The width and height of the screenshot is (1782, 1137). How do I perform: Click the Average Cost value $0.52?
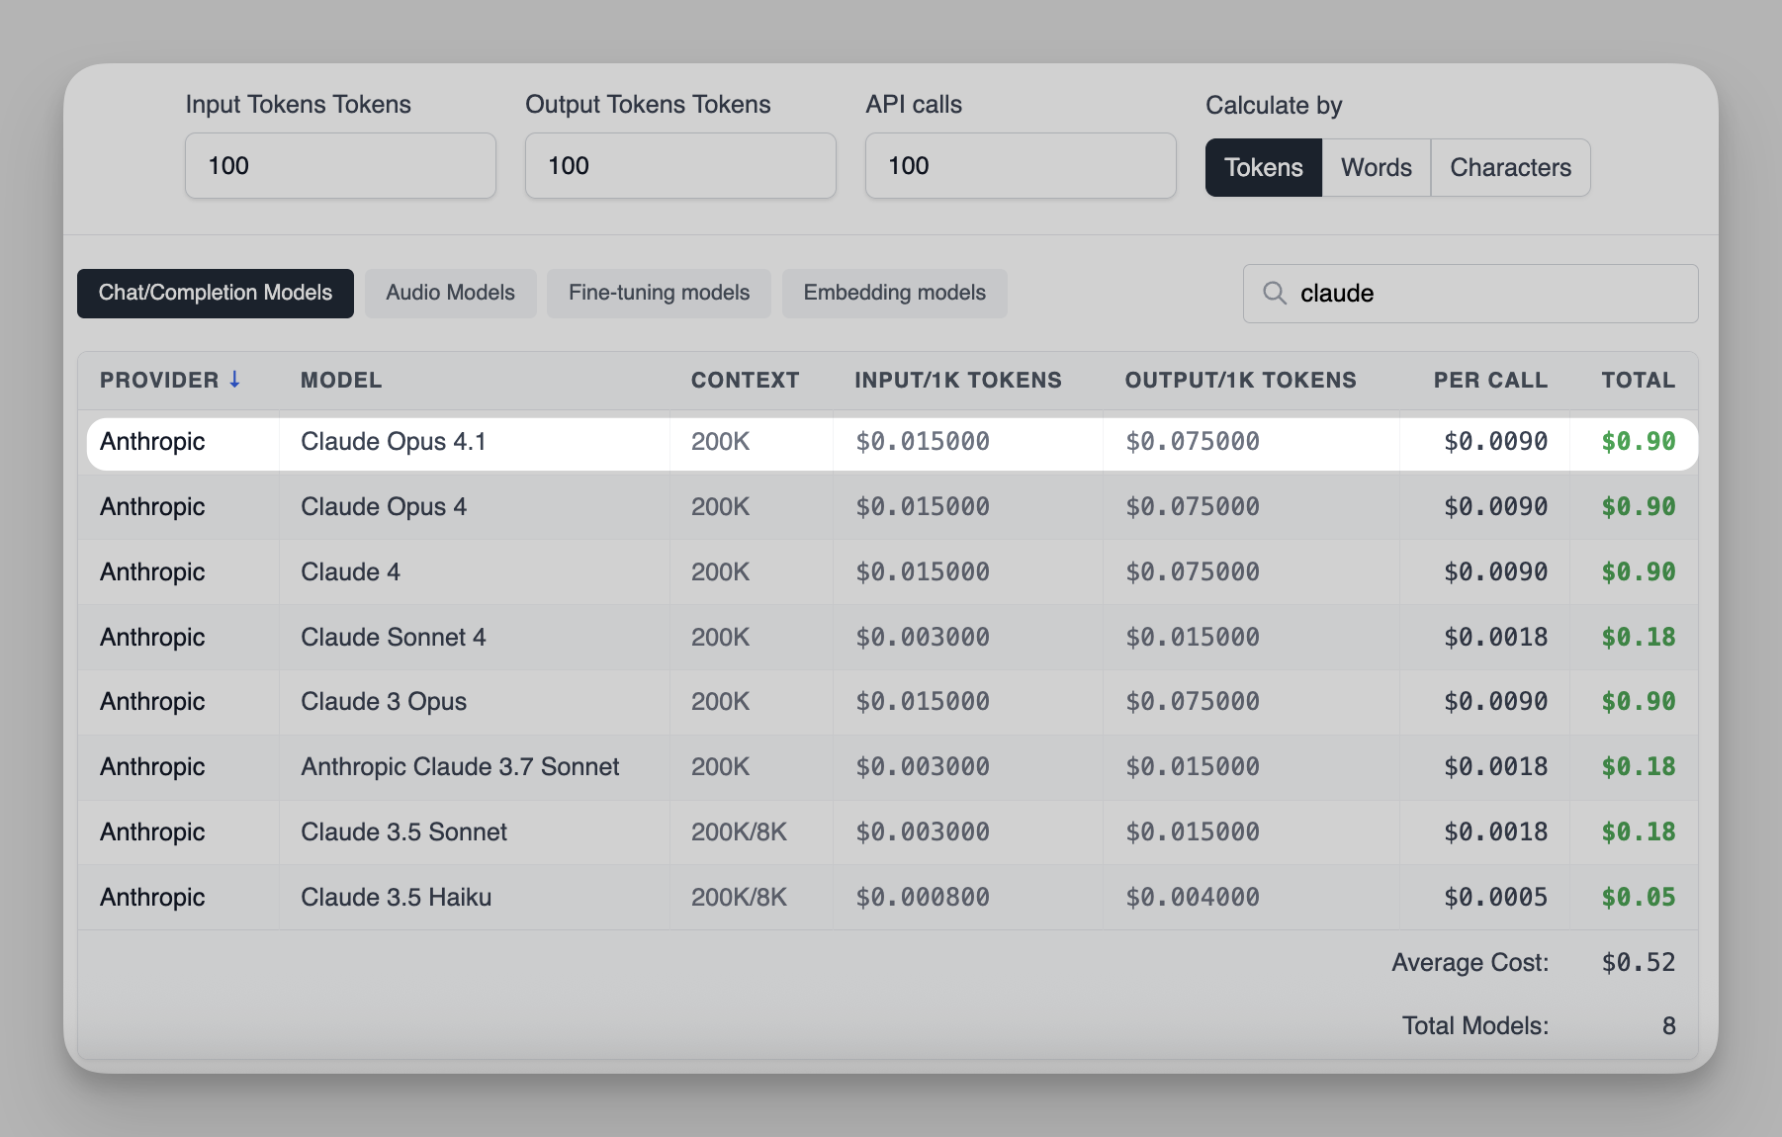(1639, 963)
